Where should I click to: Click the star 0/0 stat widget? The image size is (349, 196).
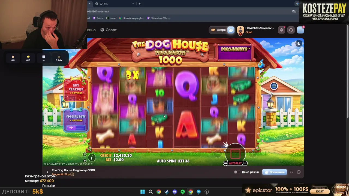tap(28, 58)
